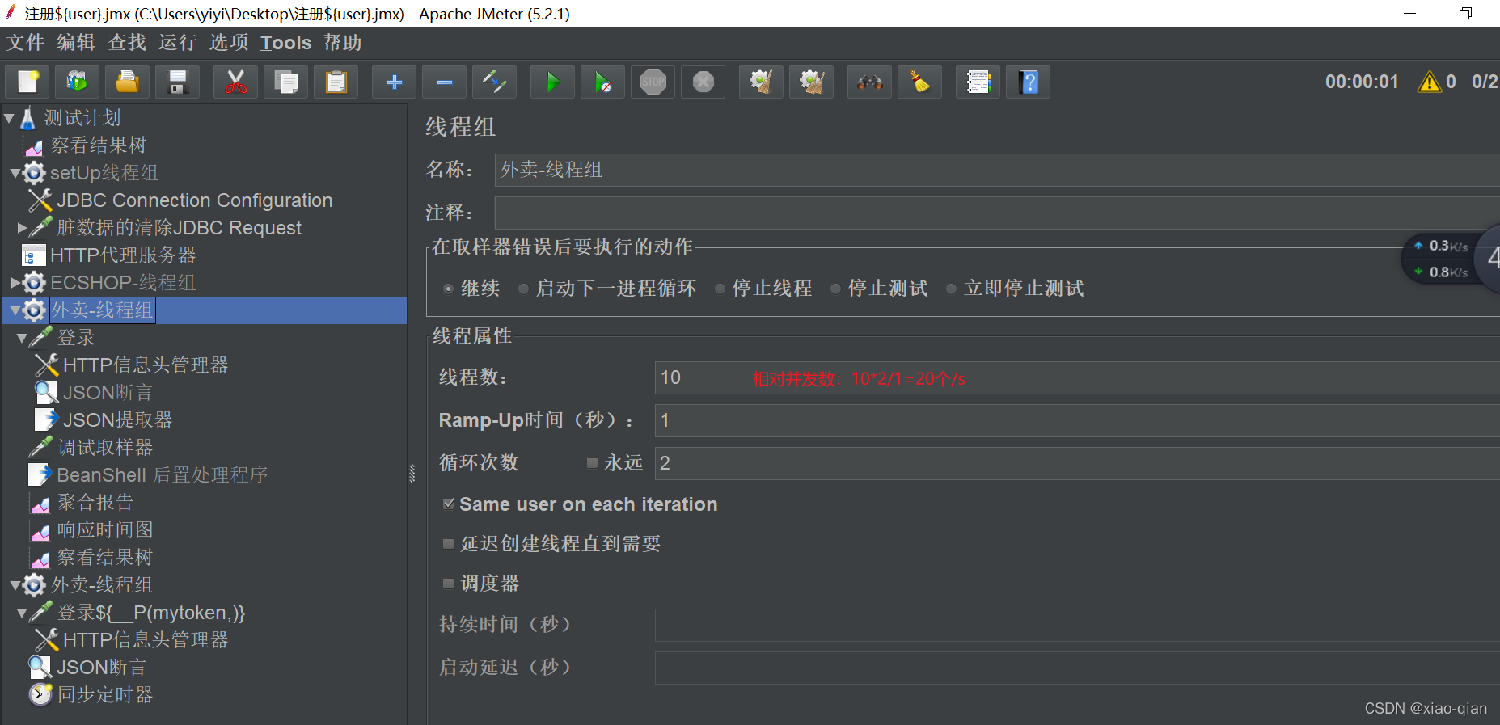Expand all nodes with plus icon

pos(394,82)
